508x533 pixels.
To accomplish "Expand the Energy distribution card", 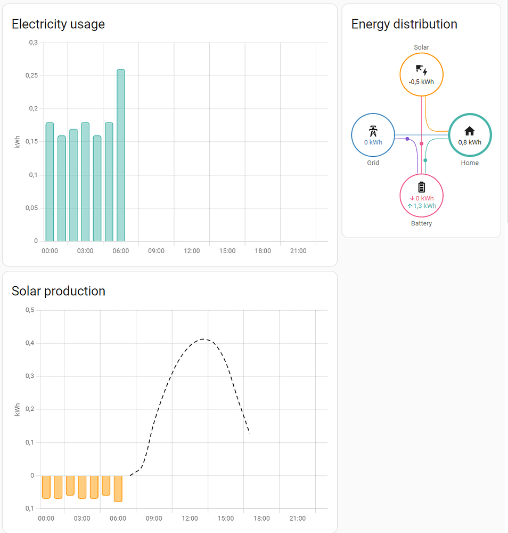I will [404, 24].
